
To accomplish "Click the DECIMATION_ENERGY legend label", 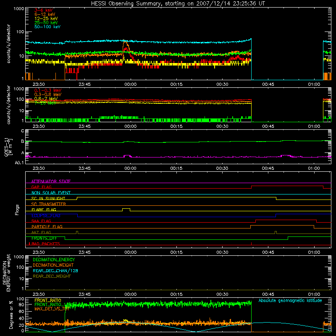I will (54, 260).
